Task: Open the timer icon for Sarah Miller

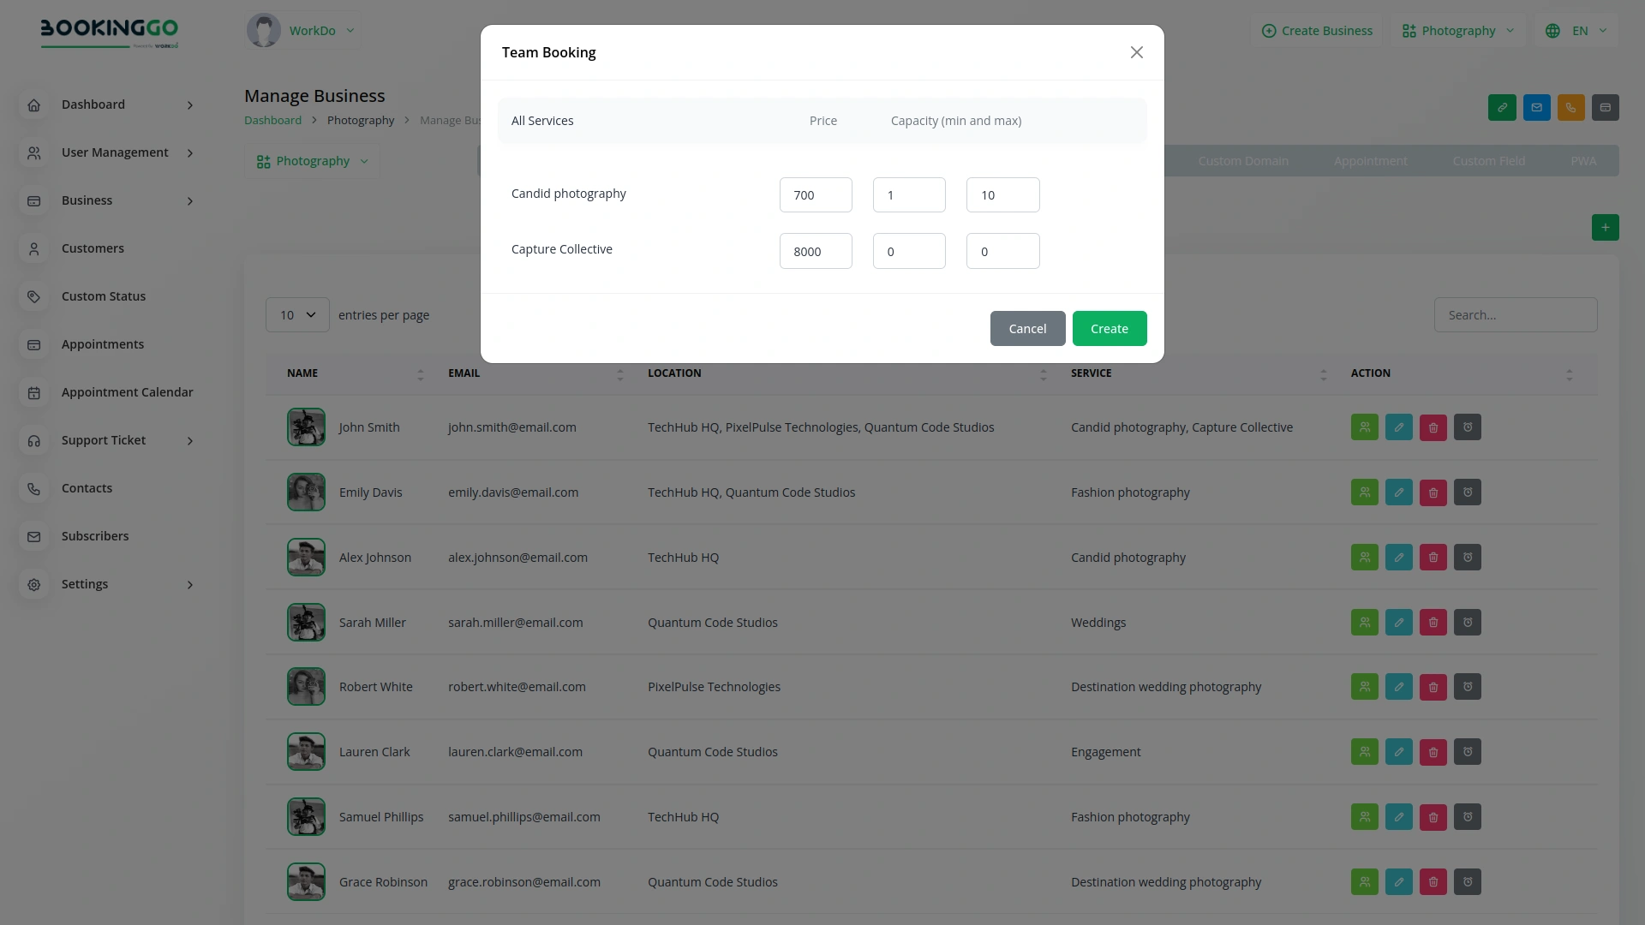Action: point(1467,622)
